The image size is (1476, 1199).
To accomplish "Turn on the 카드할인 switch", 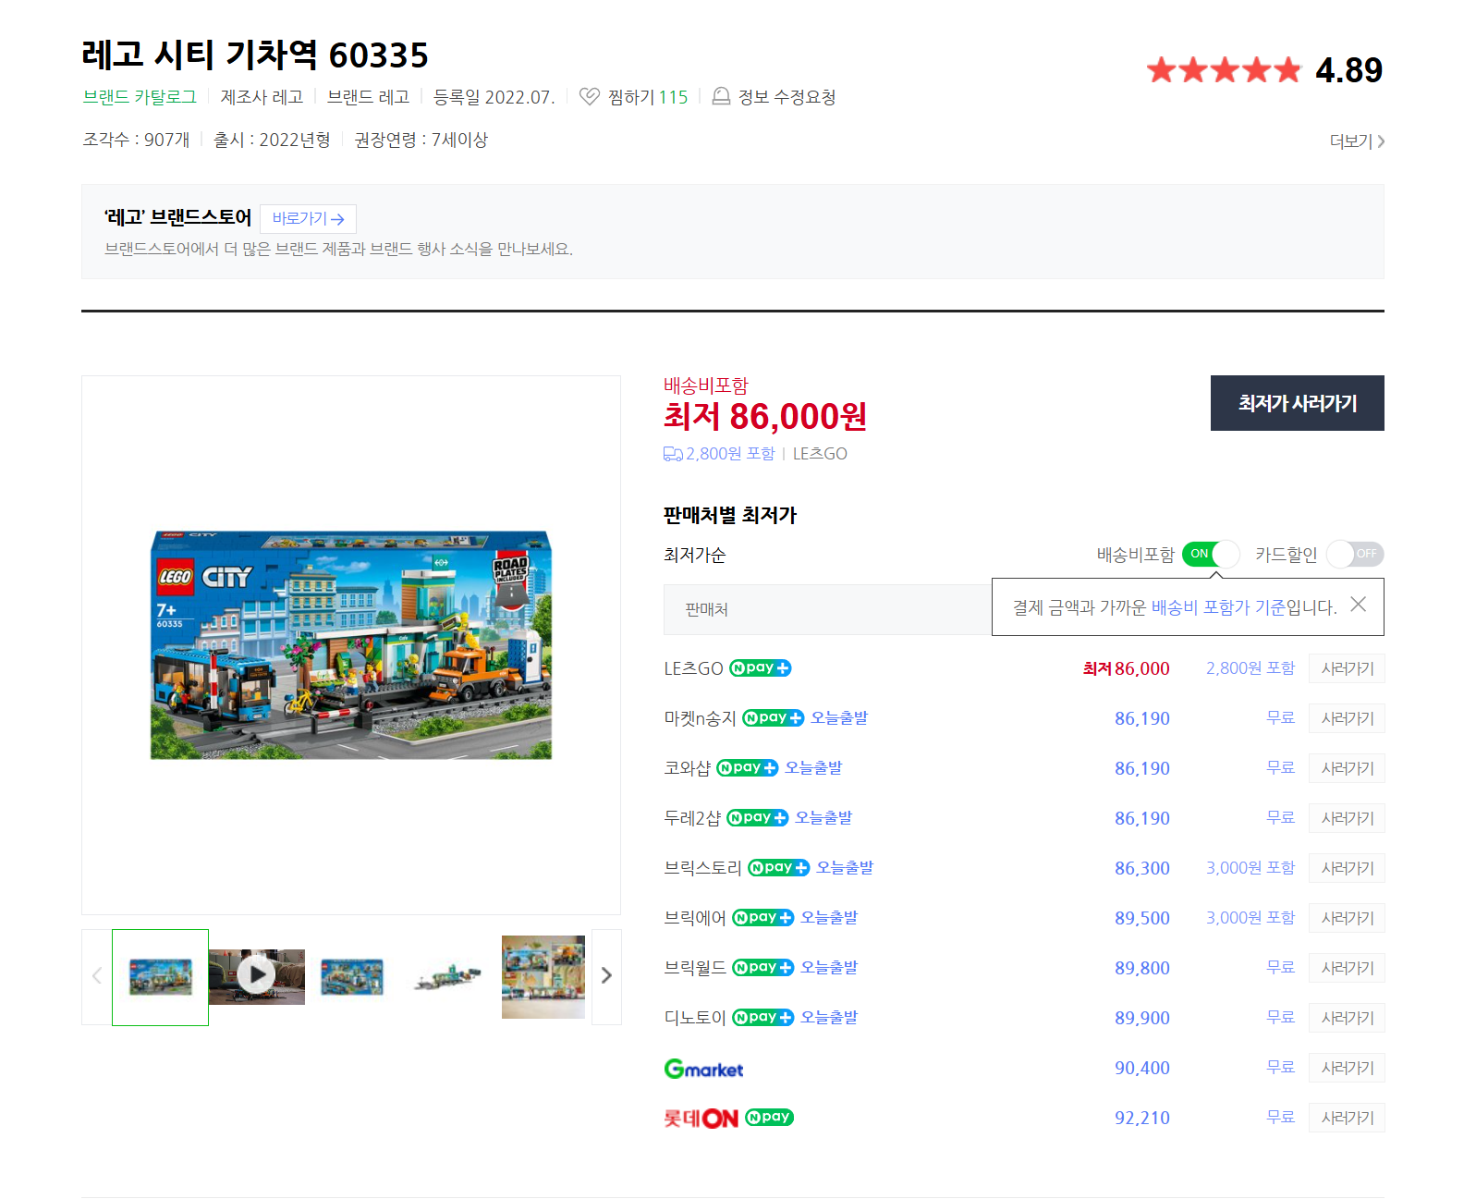I will 1355,554.
